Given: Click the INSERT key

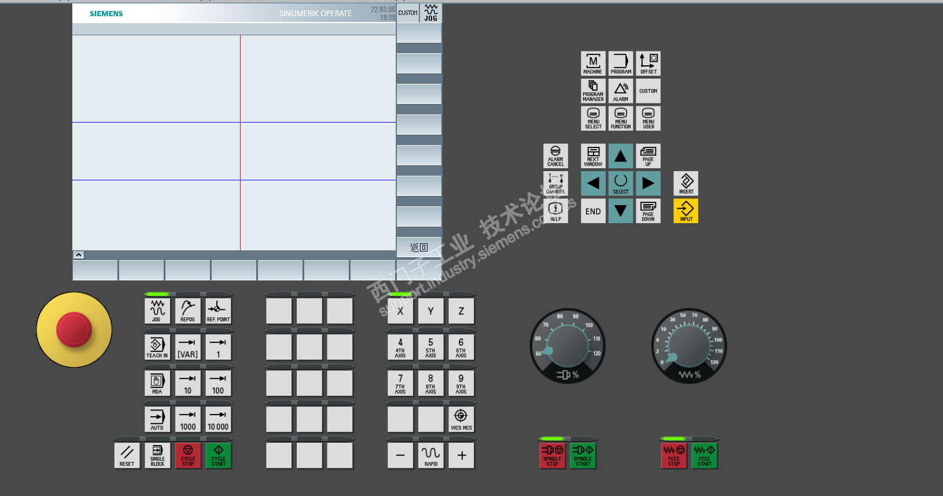Looking at the screenshot, I should 686,184.
